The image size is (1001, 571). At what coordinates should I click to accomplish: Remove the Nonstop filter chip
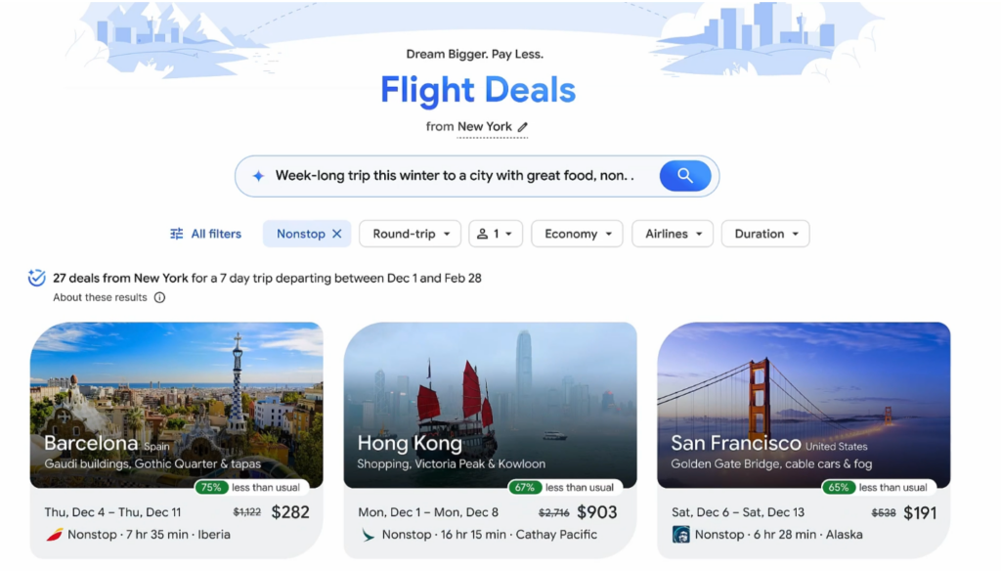(x=337, y=234)
